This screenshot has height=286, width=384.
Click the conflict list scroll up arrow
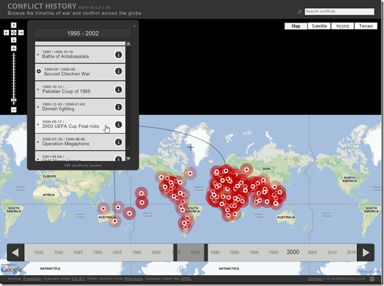pyautogui.click(x=128, y=44)
